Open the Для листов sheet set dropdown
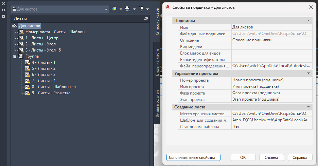Image resolution: width=318 pixels, height=166 pixels. point(106,9)
